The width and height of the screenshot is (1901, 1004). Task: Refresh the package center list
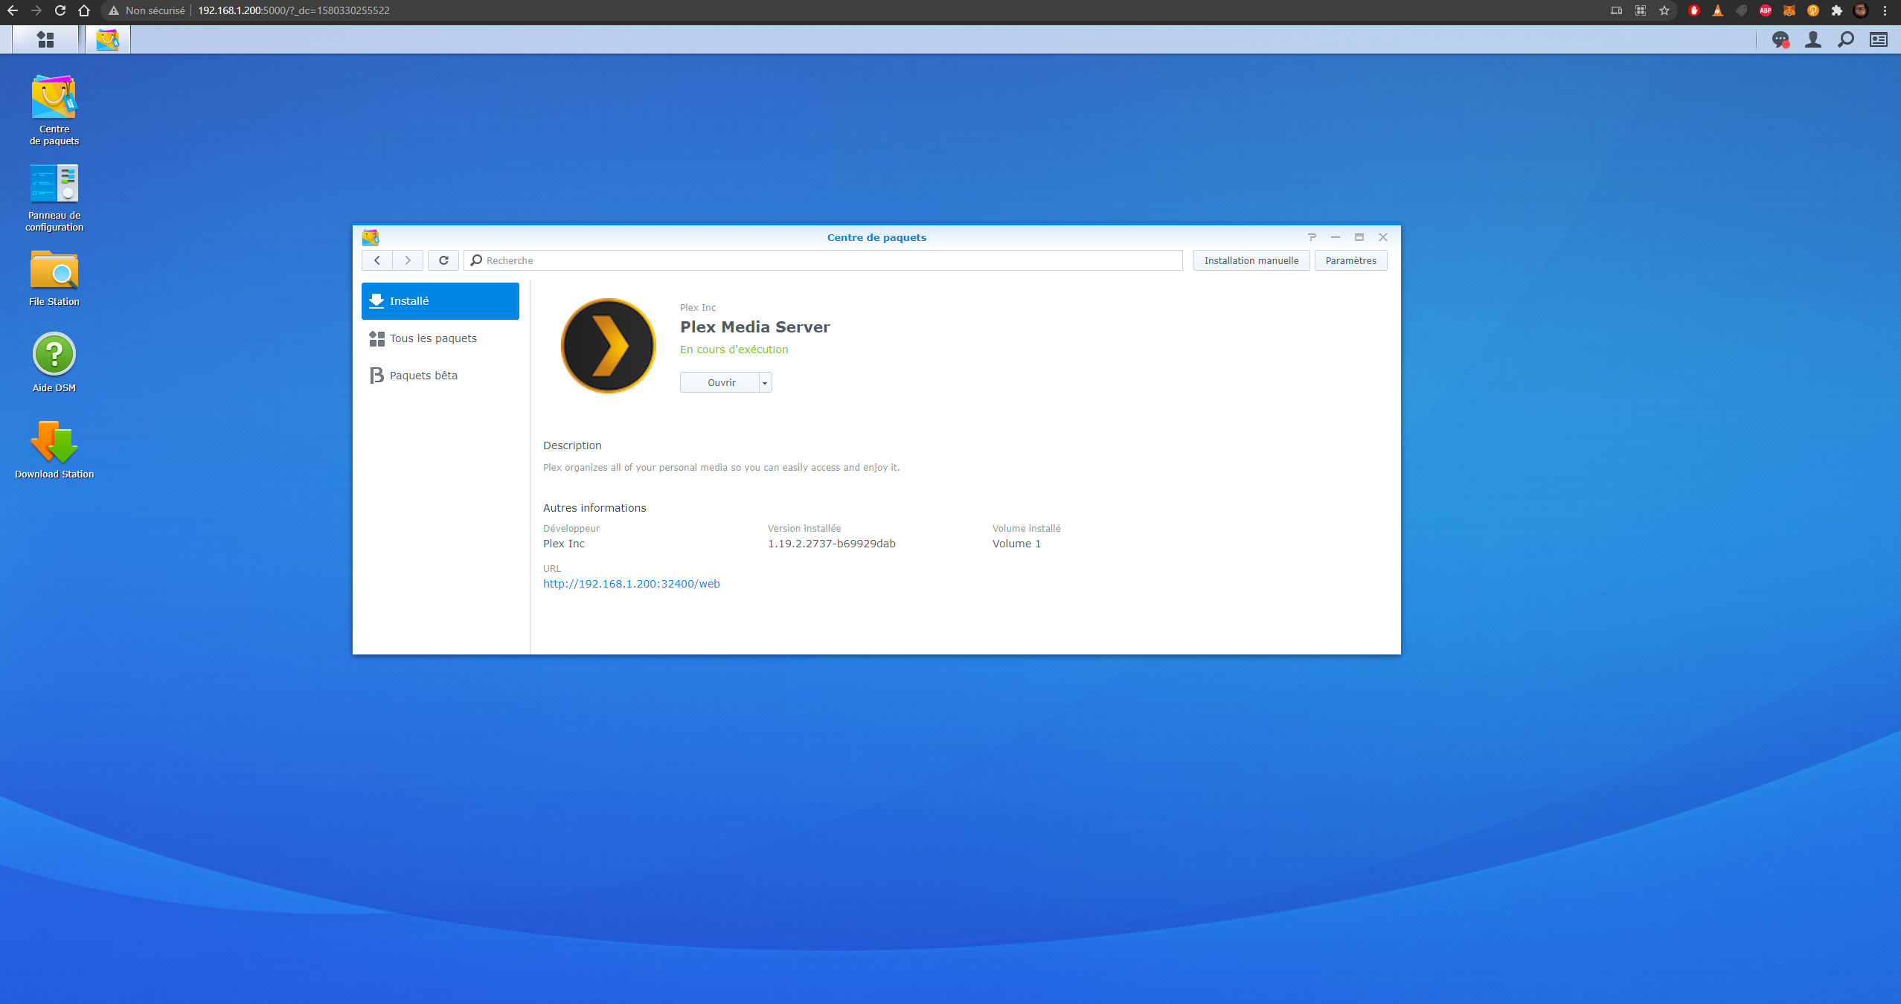(443, 260)
